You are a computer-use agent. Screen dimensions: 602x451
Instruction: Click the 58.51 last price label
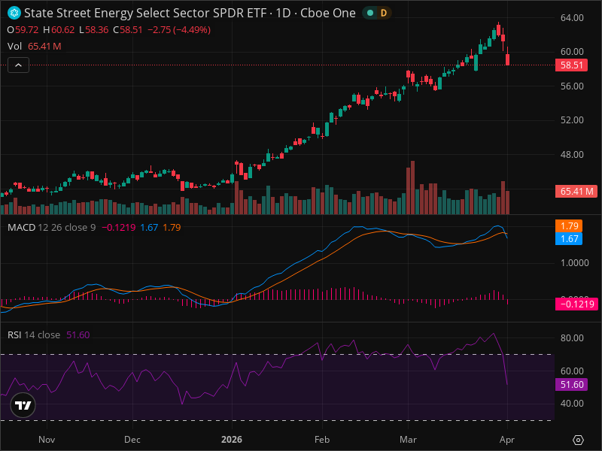point(572,65)
